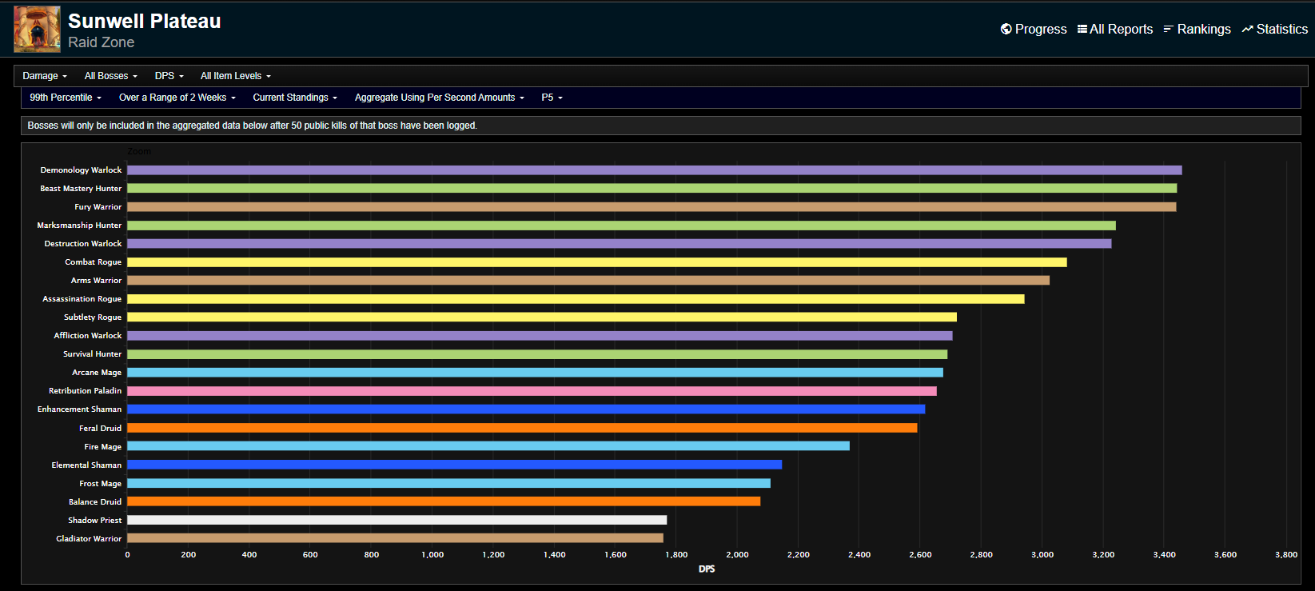Click the Affliction Warlock bar
This screenshot has width=1315, height=591.
coord(540,336)
